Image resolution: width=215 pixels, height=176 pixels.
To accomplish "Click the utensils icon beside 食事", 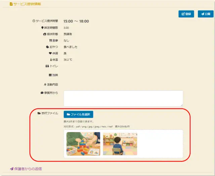I will (51, 40).
